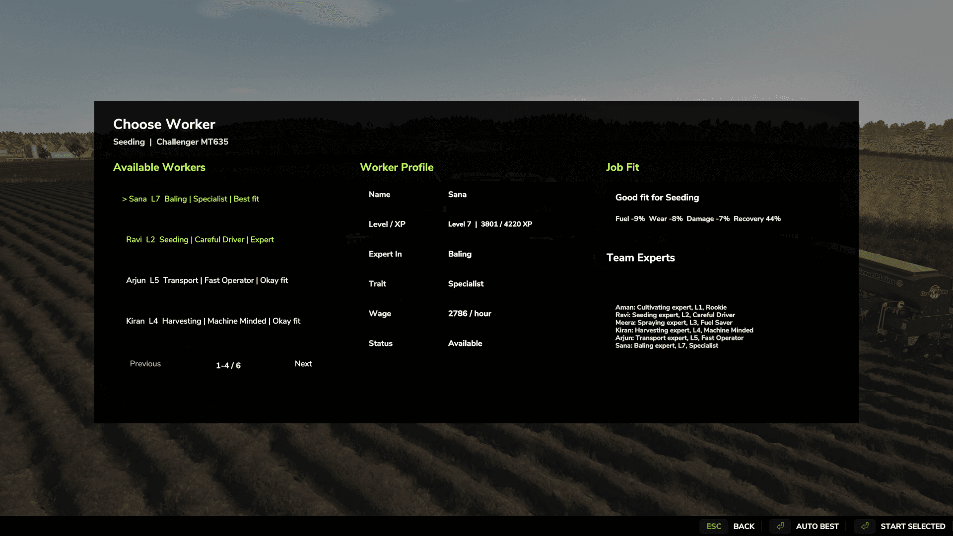Click the Wear -8% stat
The width and height of the screenshot is (953, 536).
tap(666, 219)
